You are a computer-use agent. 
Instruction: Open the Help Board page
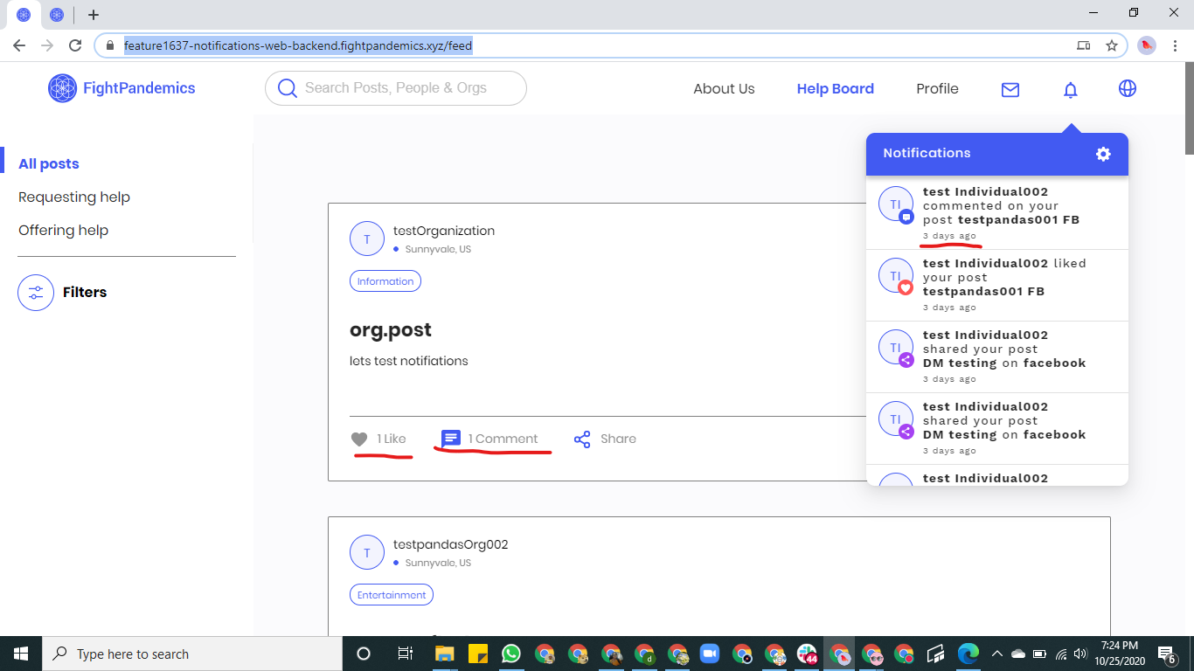click(x=835, y=89)
